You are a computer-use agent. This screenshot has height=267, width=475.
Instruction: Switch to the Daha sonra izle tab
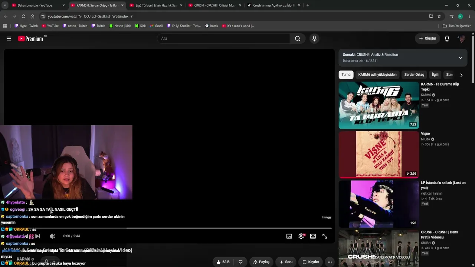[x=39, y=5]
